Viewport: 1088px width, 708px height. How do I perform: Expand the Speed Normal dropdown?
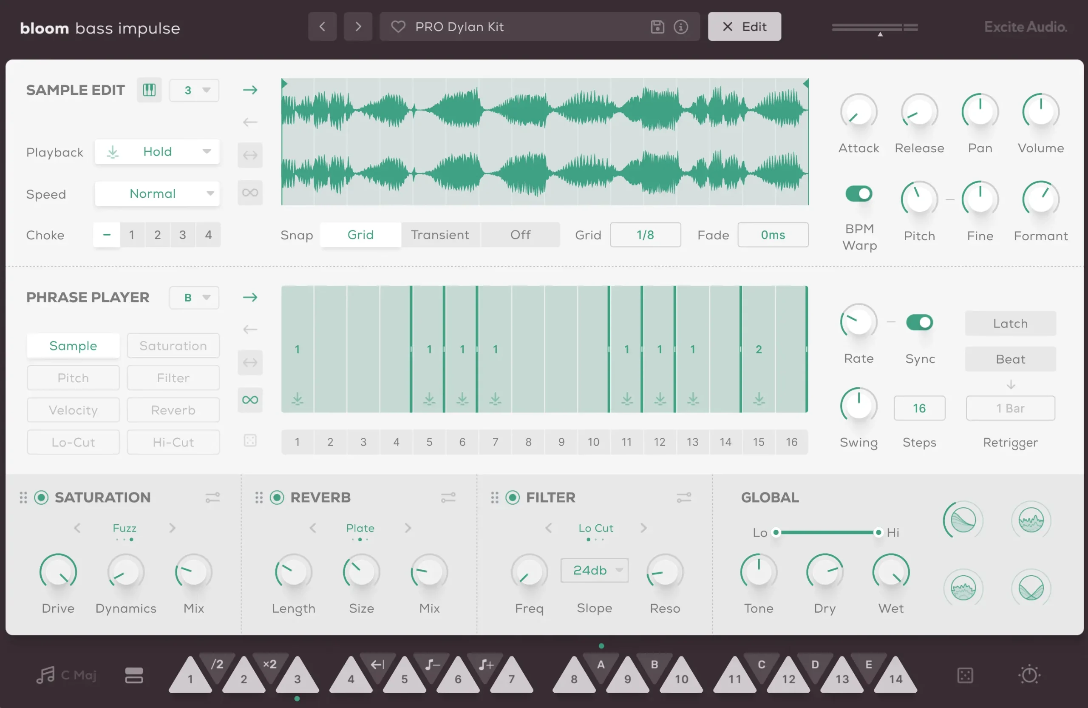(x=157, y=194)
